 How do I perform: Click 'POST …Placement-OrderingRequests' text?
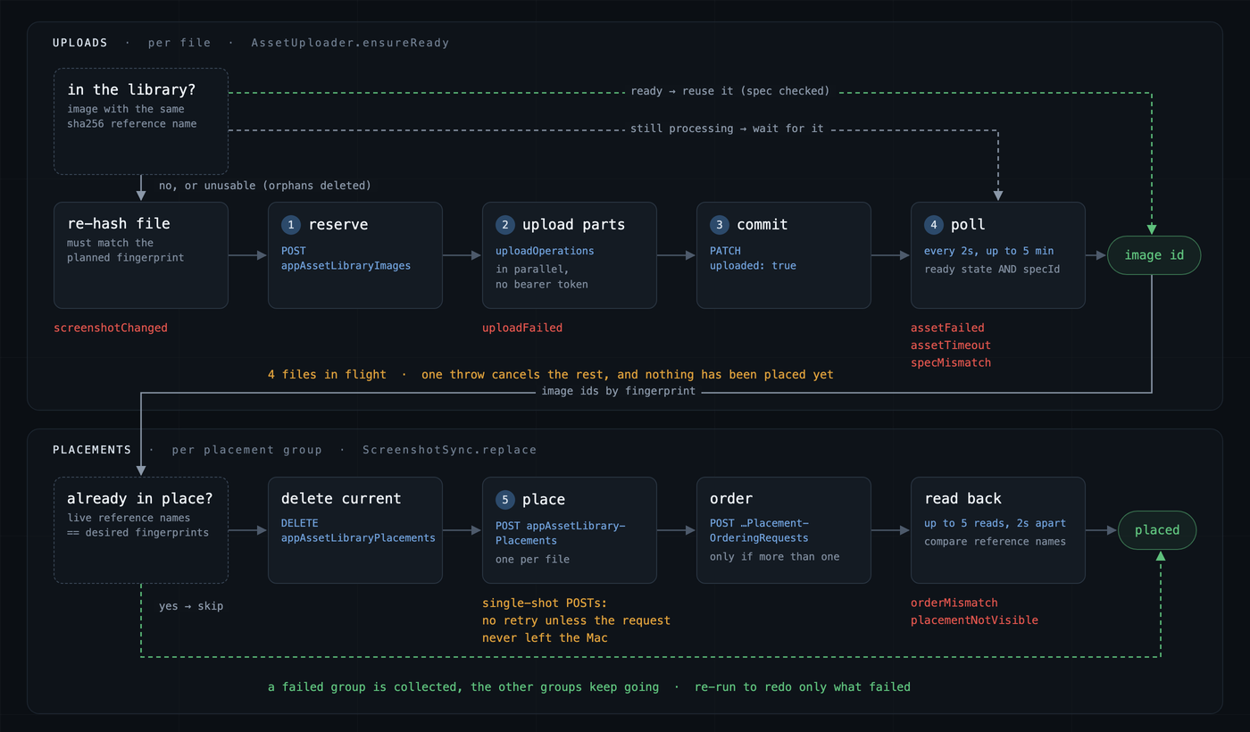point(759,530)
